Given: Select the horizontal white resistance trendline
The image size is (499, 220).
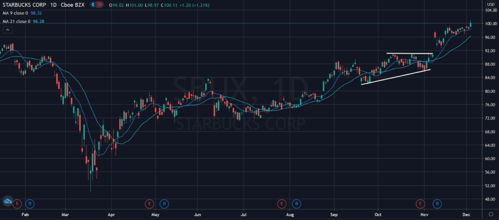Looking at the screenshot, I should (x=409, y=54).
